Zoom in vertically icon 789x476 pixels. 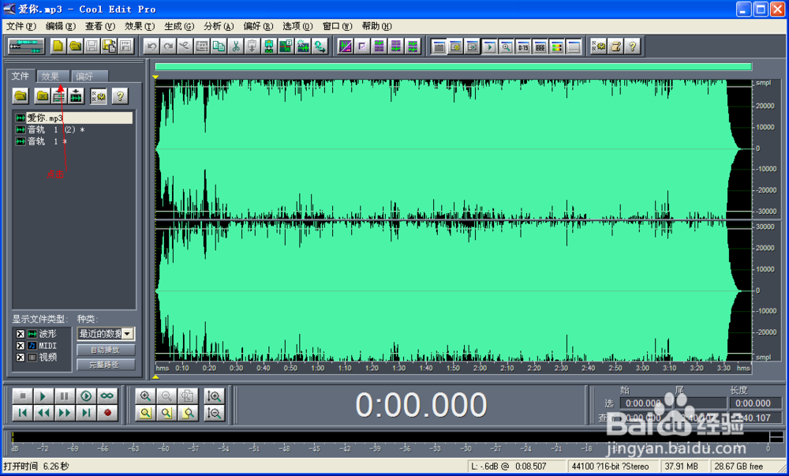[x=215, y=396]
